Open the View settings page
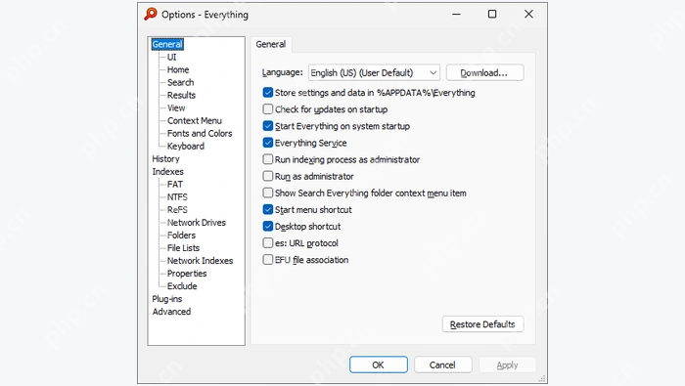Screen dimensions: 685x386 pyautogui.click(x=176, y=107)
